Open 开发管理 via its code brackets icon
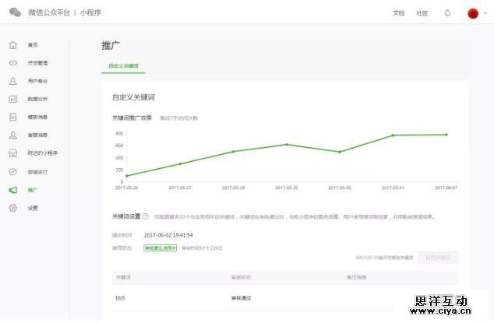The height and width of the screenshot is (323, 494). [x=12, y=63]
